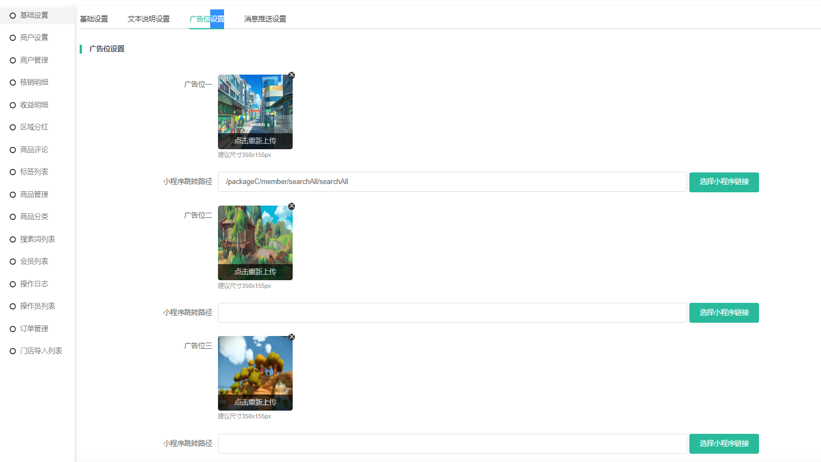The height and width of the screenshot is (462, 821).
Task: Open 商品分类 in the sidebar
Action: coord(34,217)
